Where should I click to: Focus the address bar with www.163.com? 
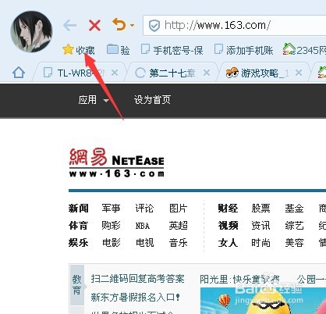234,26
